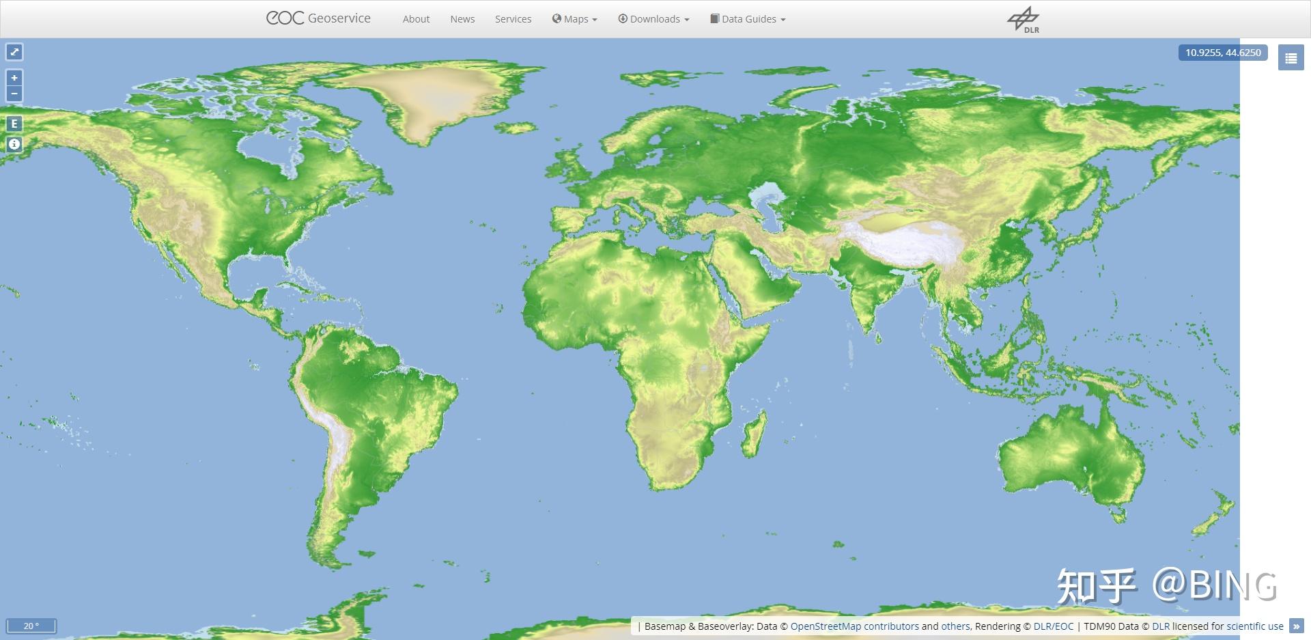Expand the Data Guides dropdown
This screenshot has width=1311, height=640.
tap(748, 19)
